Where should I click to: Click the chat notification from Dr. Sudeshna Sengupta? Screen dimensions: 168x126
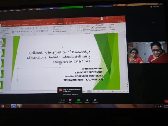[x=70, y=92]
